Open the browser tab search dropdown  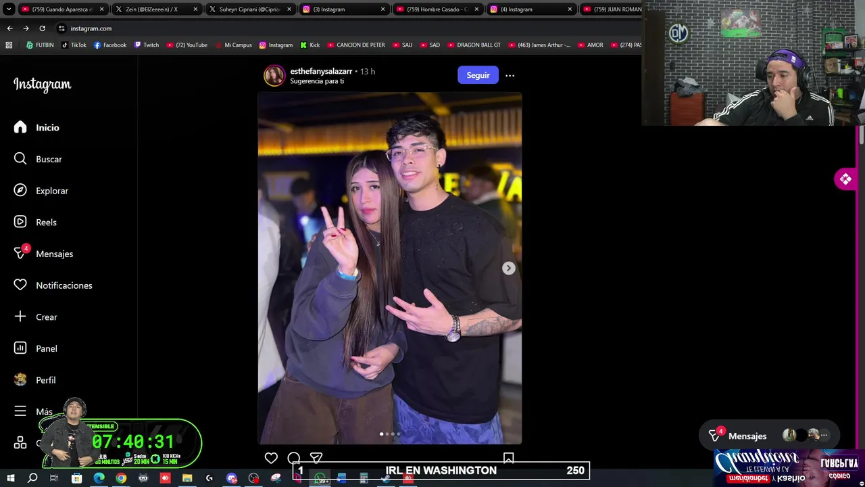coord(9,9)
